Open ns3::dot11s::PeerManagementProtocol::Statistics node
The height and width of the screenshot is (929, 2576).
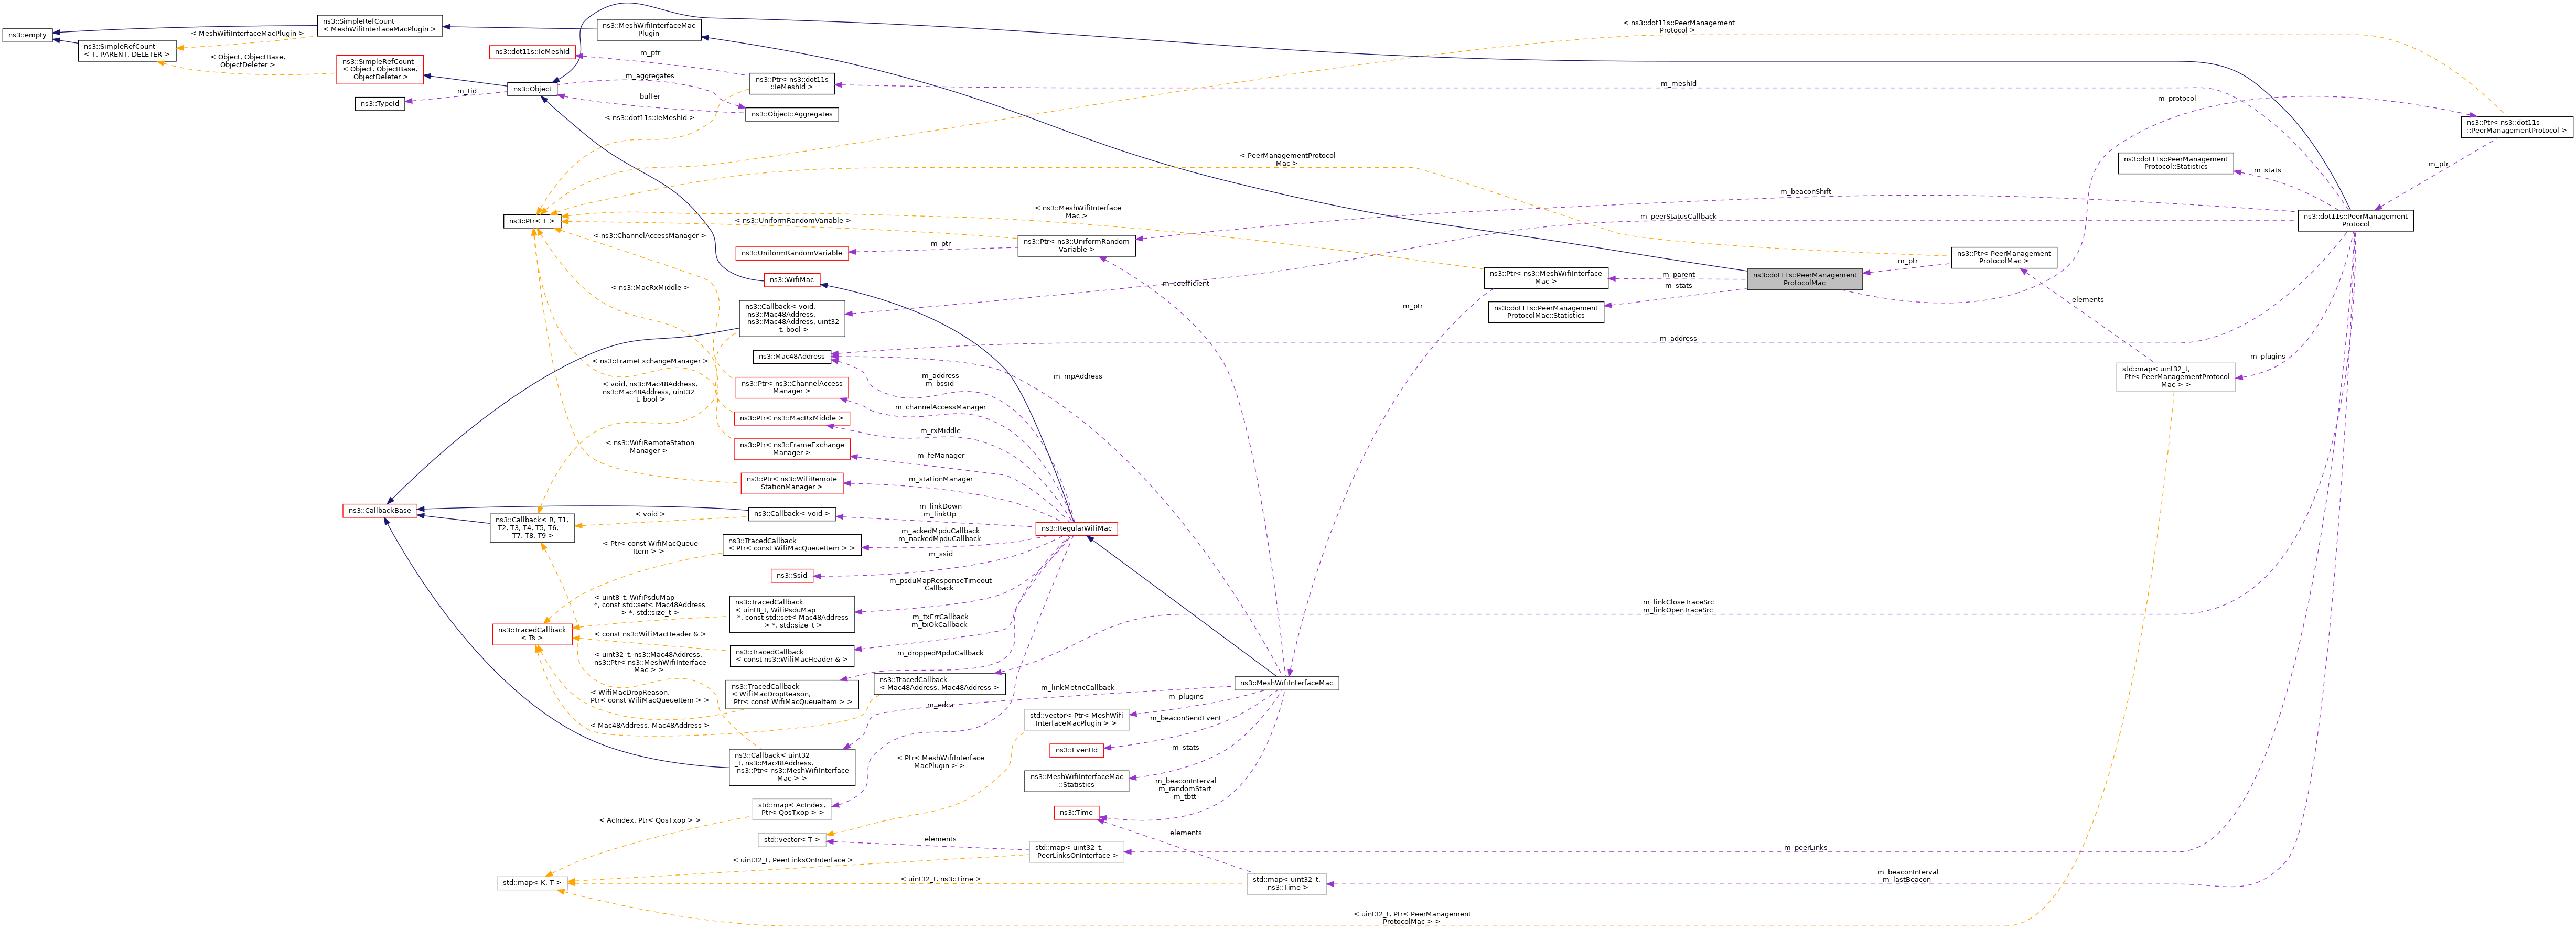click(2176, 162)
